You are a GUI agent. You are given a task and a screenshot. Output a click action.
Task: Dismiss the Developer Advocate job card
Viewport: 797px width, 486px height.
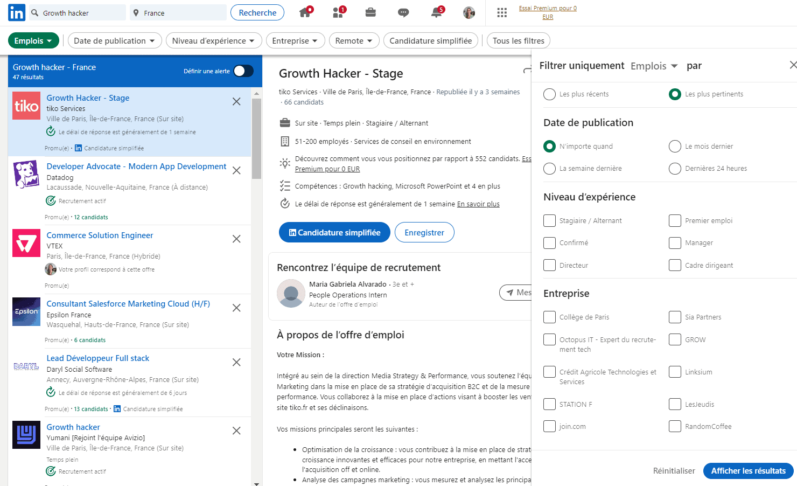point(236,170)
